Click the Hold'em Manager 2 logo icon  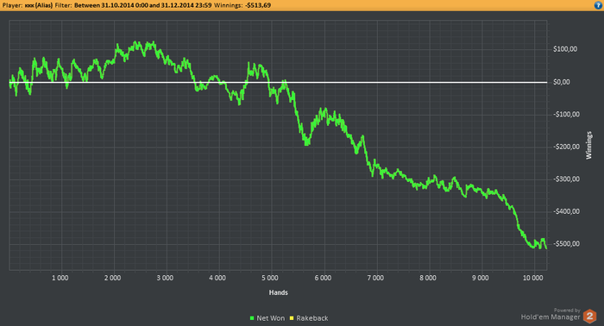(589, 316)
